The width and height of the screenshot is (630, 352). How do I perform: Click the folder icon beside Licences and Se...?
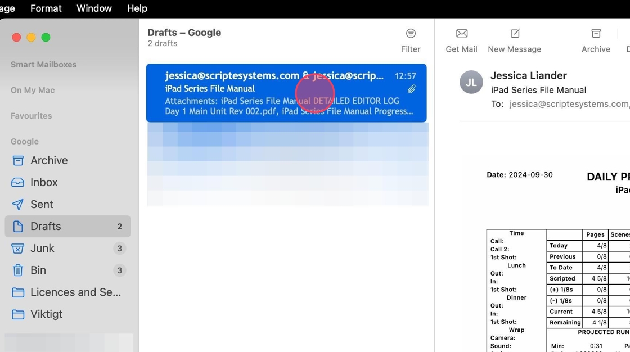coord(17,292)
